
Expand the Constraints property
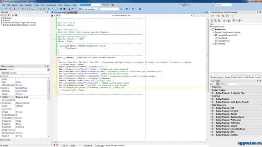[x=1, y=103]
